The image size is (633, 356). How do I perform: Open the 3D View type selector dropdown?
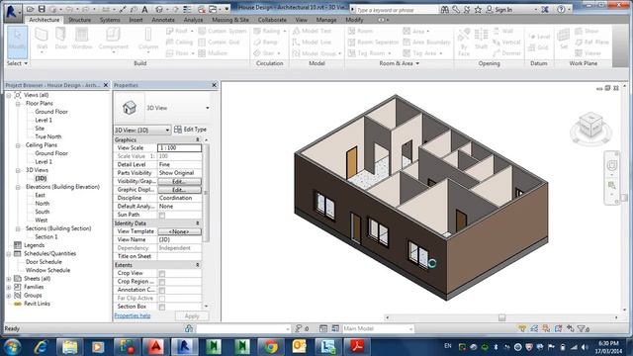(x=208, y=108)
